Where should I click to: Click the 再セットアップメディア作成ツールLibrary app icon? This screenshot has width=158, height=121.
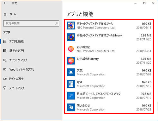pyautogui.click(x=71, y=37)
